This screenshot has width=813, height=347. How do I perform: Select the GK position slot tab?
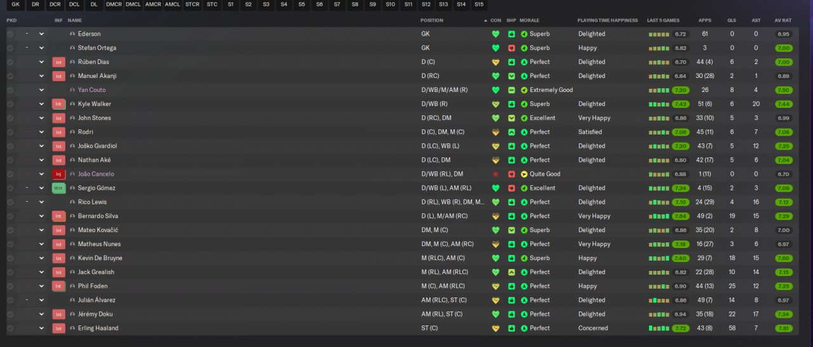tap(16, 4)
